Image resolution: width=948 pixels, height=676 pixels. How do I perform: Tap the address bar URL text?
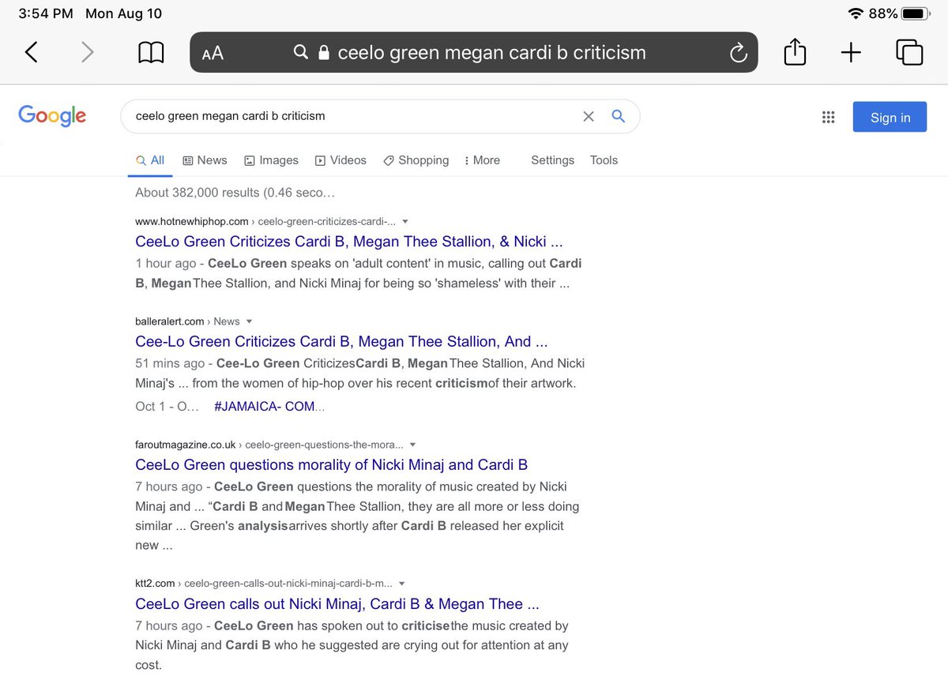click(491, 53)
